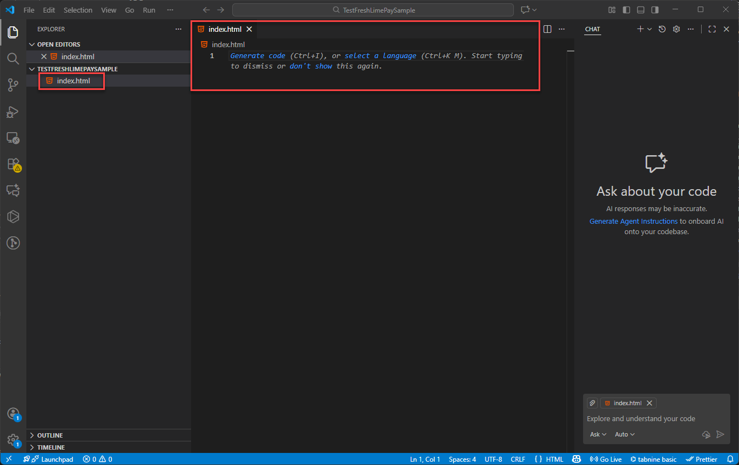This screenshot has width=739, height=465.
Task: Open the Extensions view icon
Action: tap(13, 164)
